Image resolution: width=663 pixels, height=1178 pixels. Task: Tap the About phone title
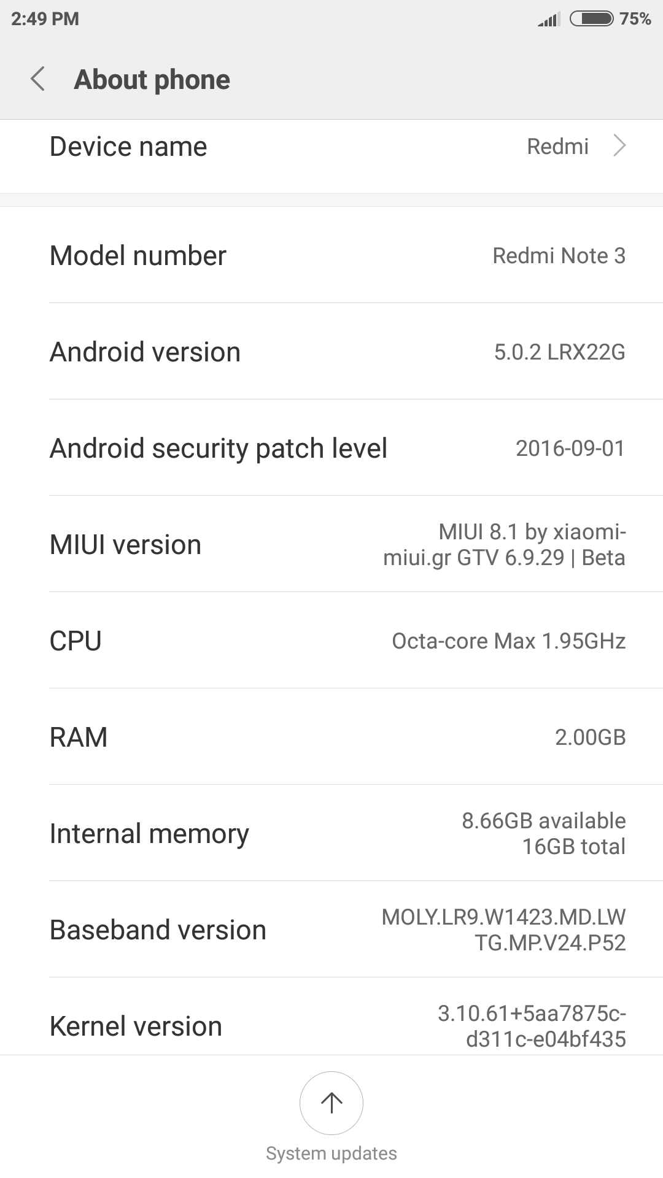click(x=152, y=80)
